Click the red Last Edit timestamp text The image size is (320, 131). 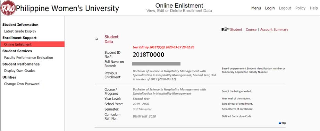click(x=163, y=47)
